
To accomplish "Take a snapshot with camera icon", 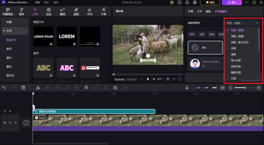I will pos(168,79).
